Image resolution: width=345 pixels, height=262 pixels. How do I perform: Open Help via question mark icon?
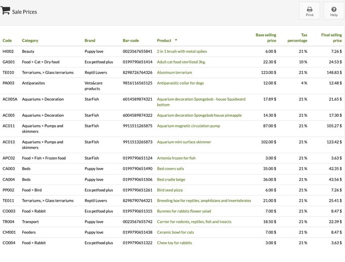(334, 9)
